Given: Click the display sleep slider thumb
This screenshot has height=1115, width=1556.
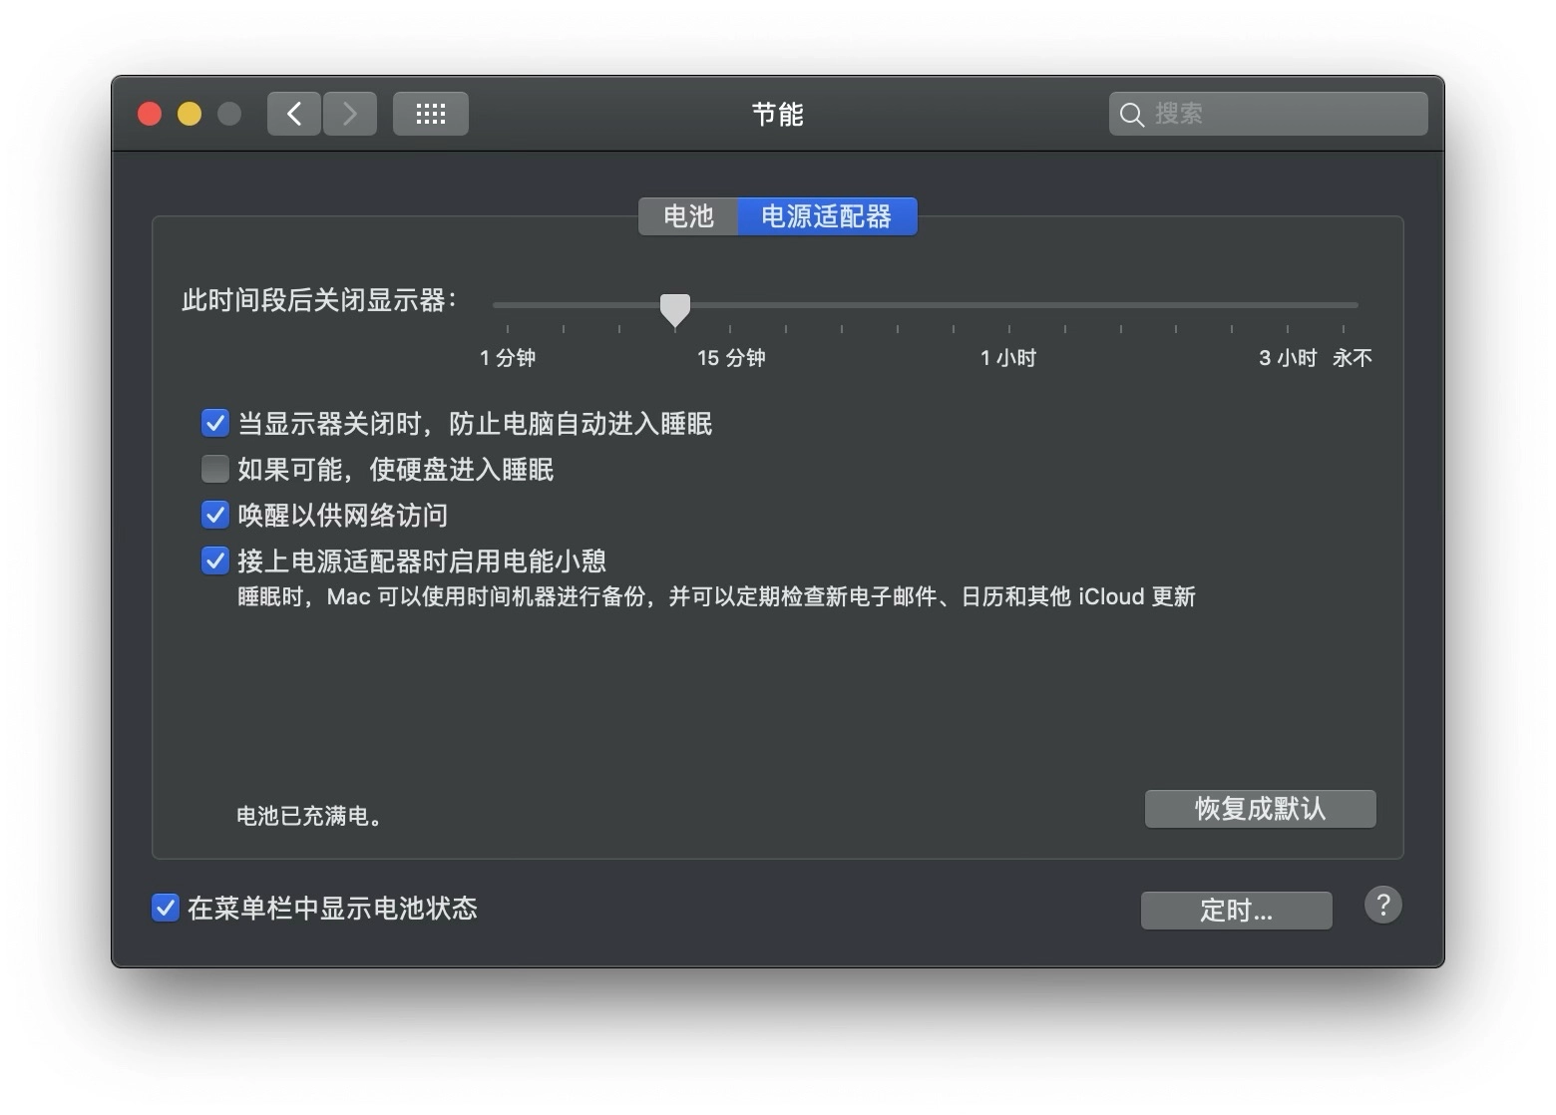Looking at the screenshot, I should (675, 310).
